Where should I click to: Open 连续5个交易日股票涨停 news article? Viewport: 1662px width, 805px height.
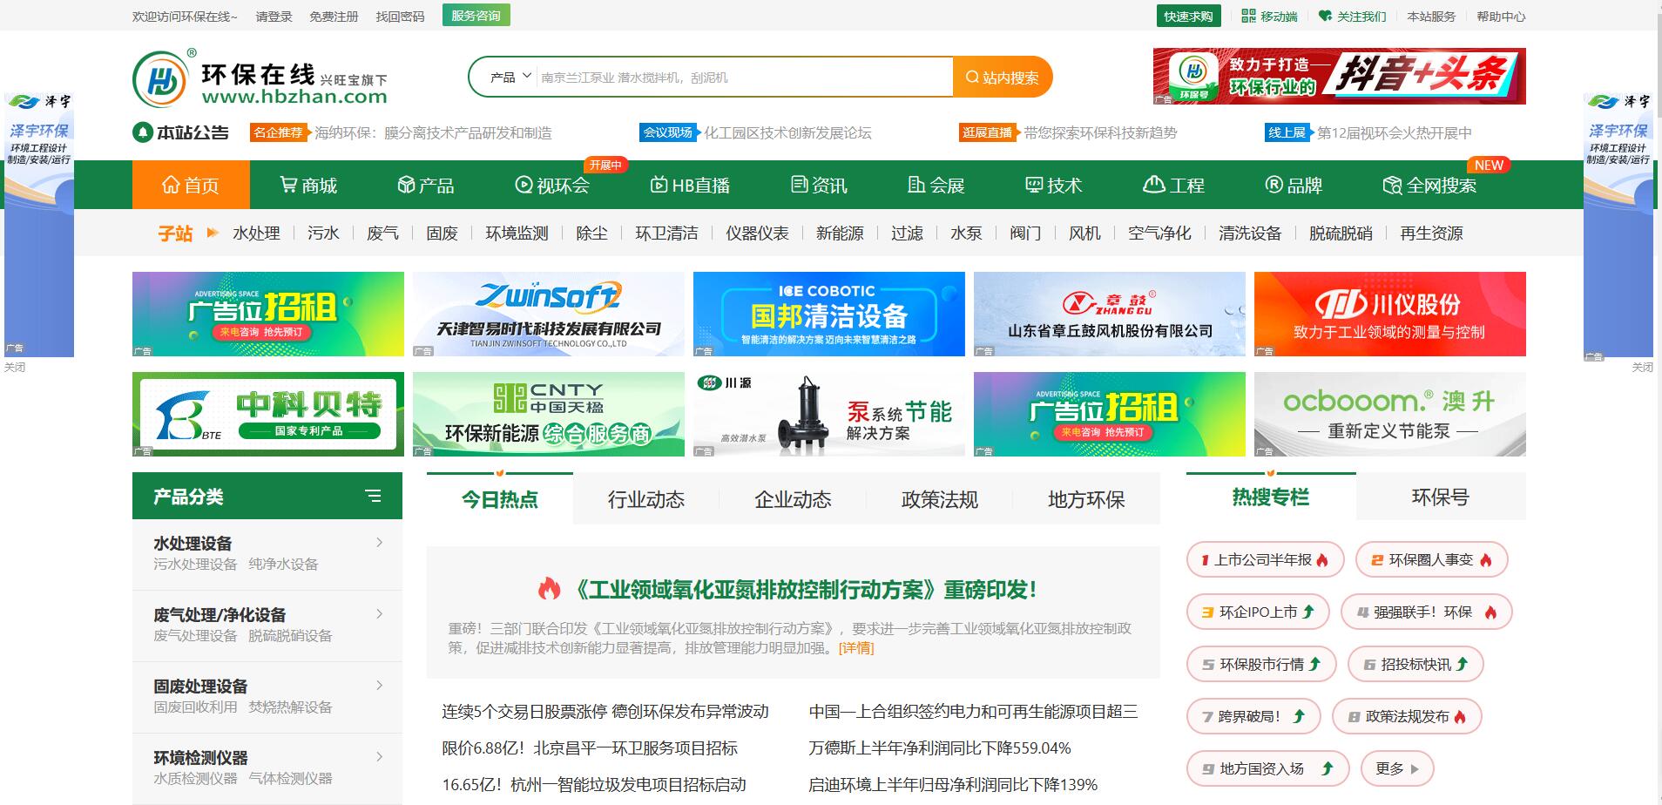pyautogui.click(x=605, y=711)
